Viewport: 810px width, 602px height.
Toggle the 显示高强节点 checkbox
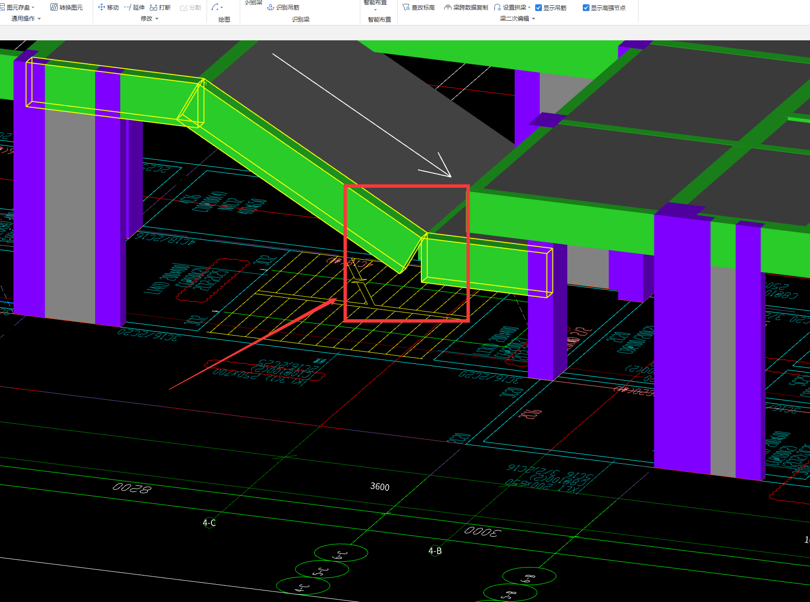[x=586, y=8]
